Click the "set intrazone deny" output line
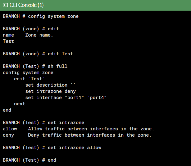This screenshot has width=191, height=166. [x=50, y=91]
